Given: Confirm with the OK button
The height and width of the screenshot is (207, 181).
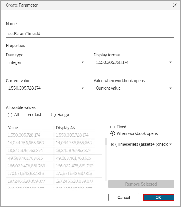Looking at the screenshot, I should tap(158, 198).
